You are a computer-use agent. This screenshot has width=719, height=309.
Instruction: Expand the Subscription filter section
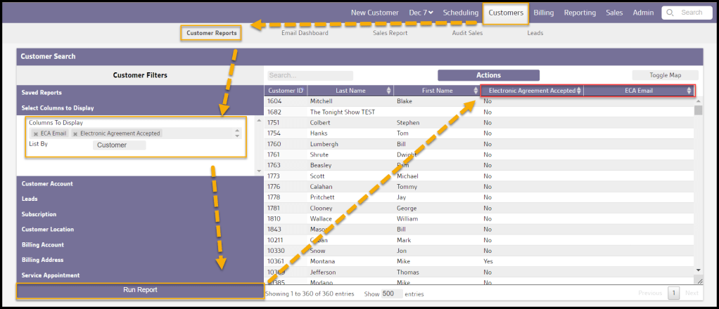[x=39, y=214]
